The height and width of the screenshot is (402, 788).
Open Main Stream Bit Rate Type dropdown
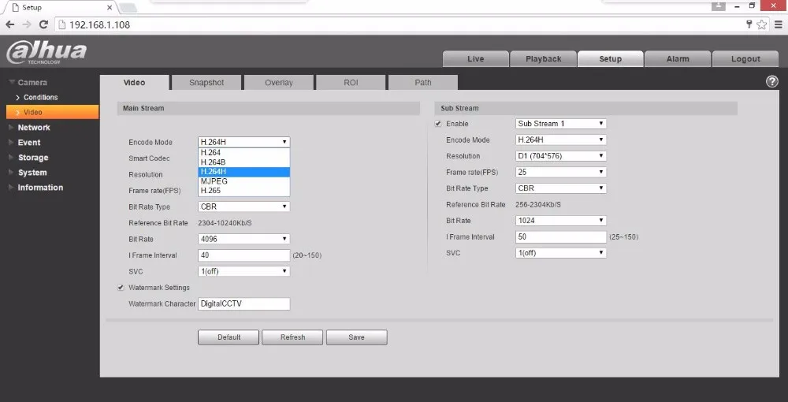click(243, 207)
